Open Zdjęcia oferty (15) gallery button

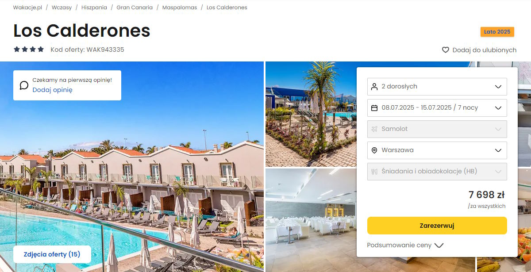[52, 254]
